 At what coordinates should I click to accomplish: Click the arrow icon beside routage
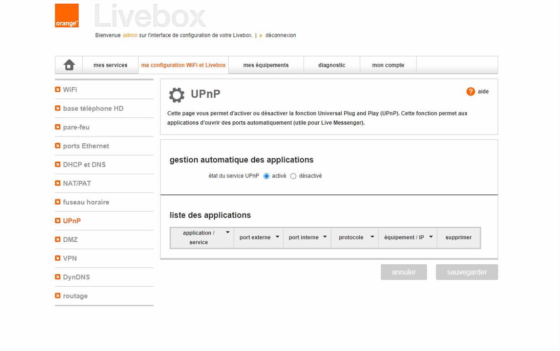pyautogui.click(x=58, y=295)
